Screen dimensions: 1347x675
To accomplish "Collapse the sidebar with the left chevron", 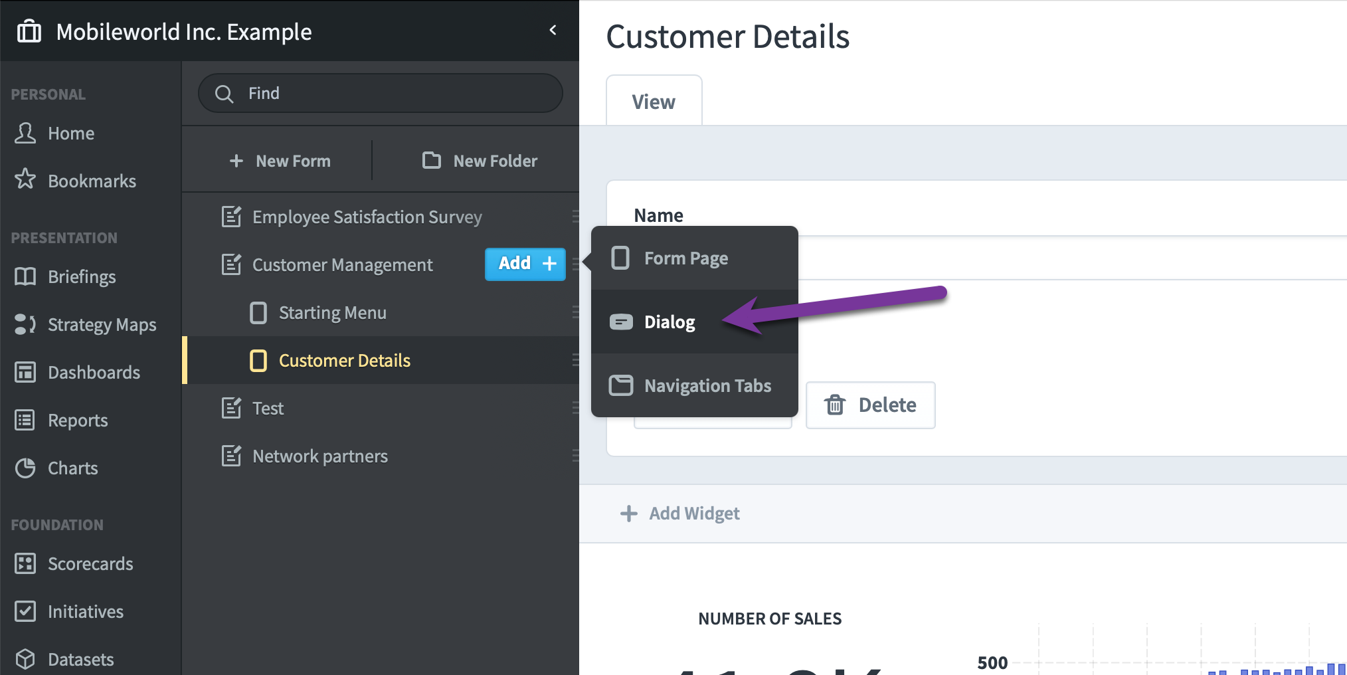I will (x=553, y=30).
